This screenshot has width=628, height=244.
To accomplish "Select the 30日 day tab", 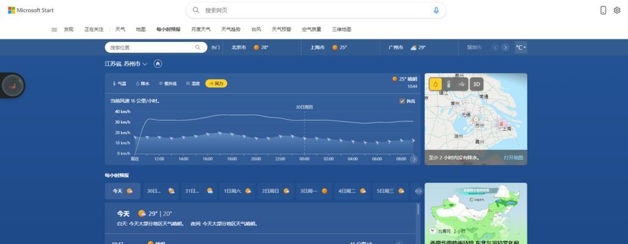I will pyautogui.click(x=161, y=191).
